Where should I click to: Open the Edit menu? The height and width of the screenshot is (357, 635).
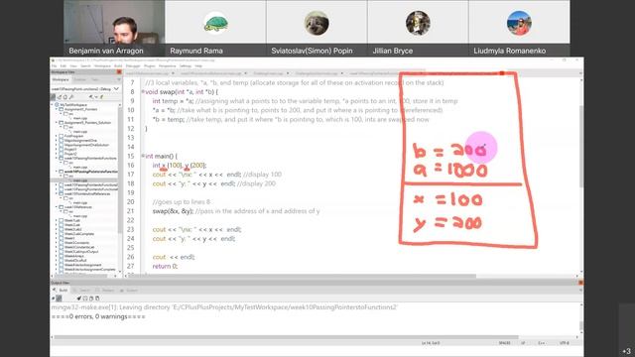[63, 66]
